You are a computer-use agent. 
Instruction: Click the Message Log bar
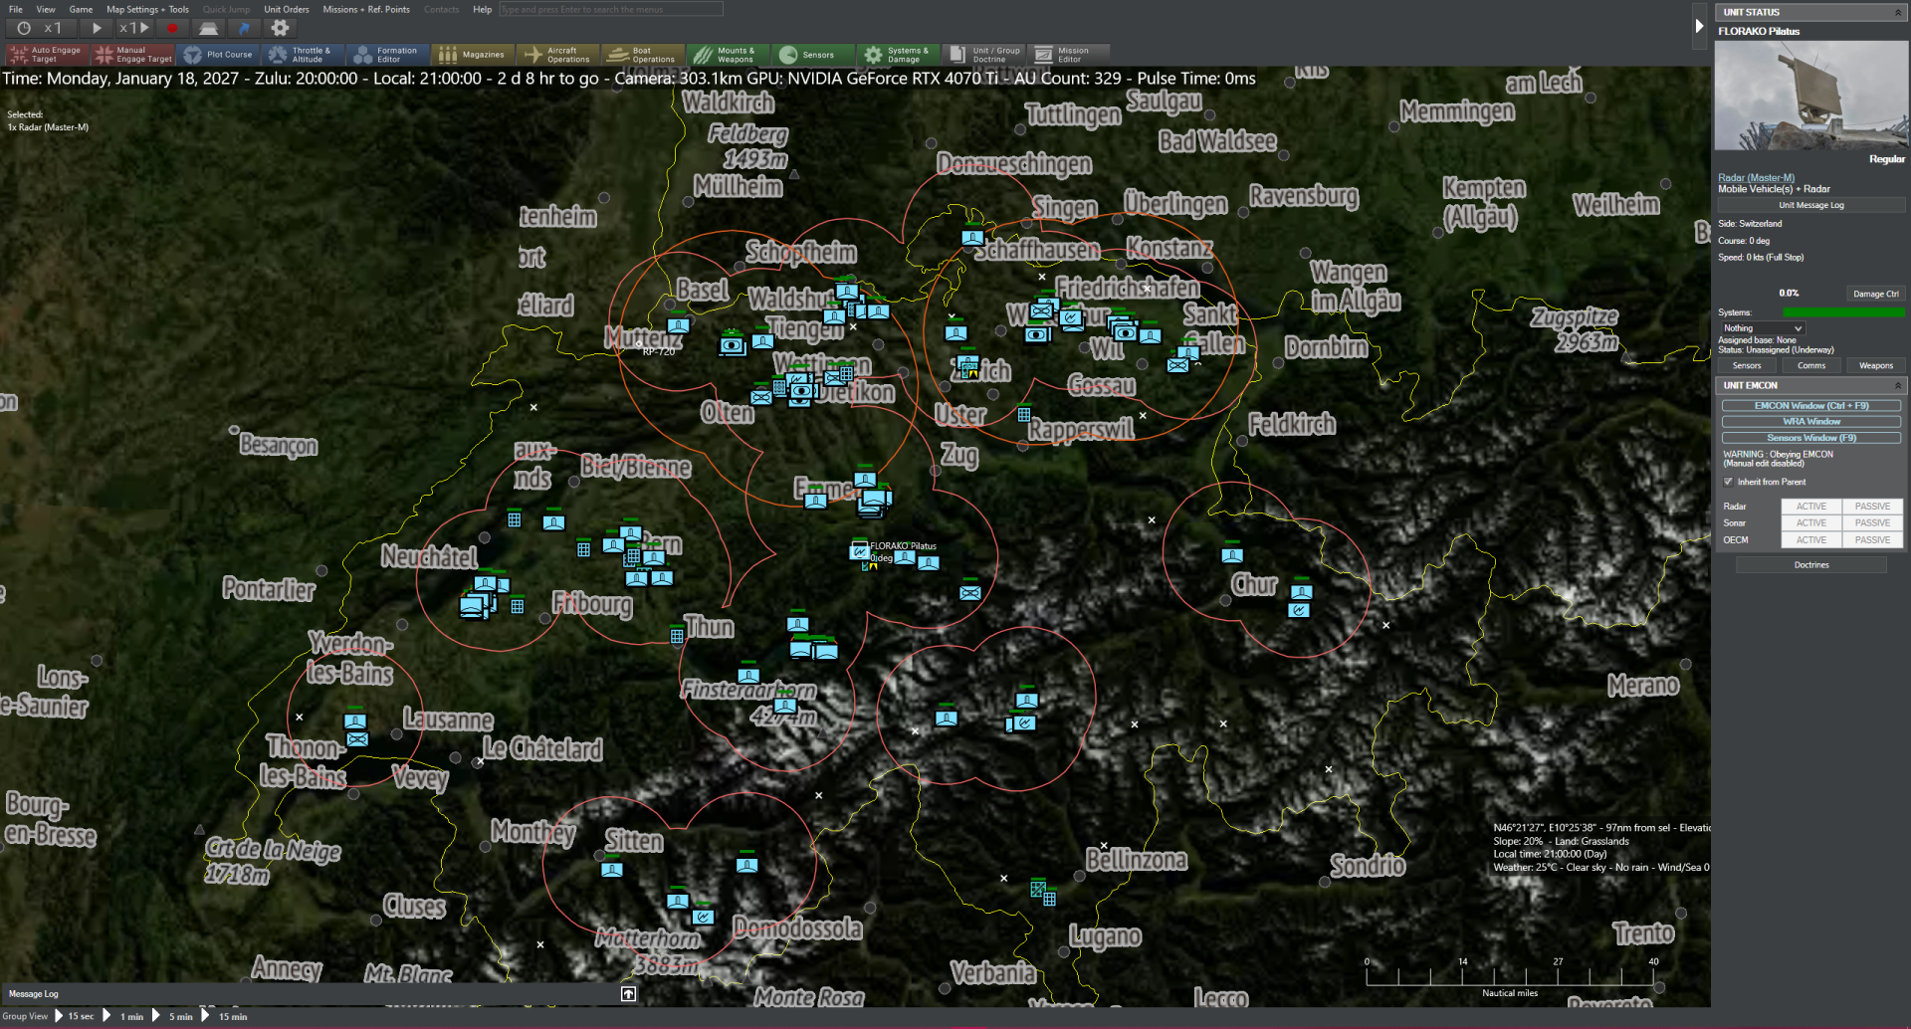318,994
